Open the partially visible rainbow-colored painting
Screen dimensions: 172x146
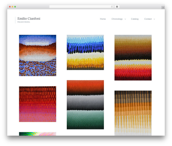tap(37, 134)
